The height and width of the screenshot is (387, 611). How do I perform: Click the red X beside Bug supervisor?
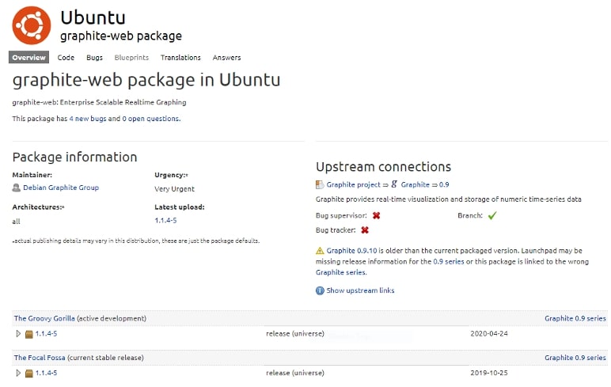[376, 215]
